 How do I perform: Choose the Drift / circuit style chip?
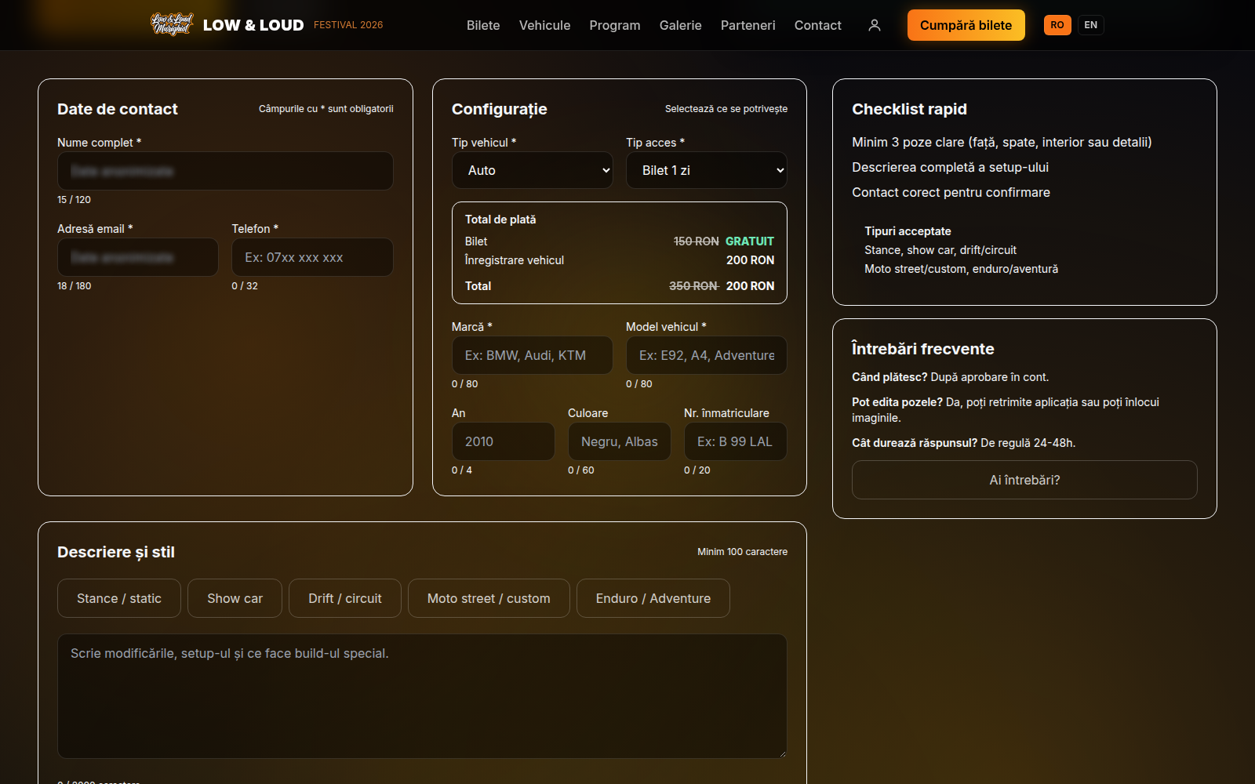(345, 598)
